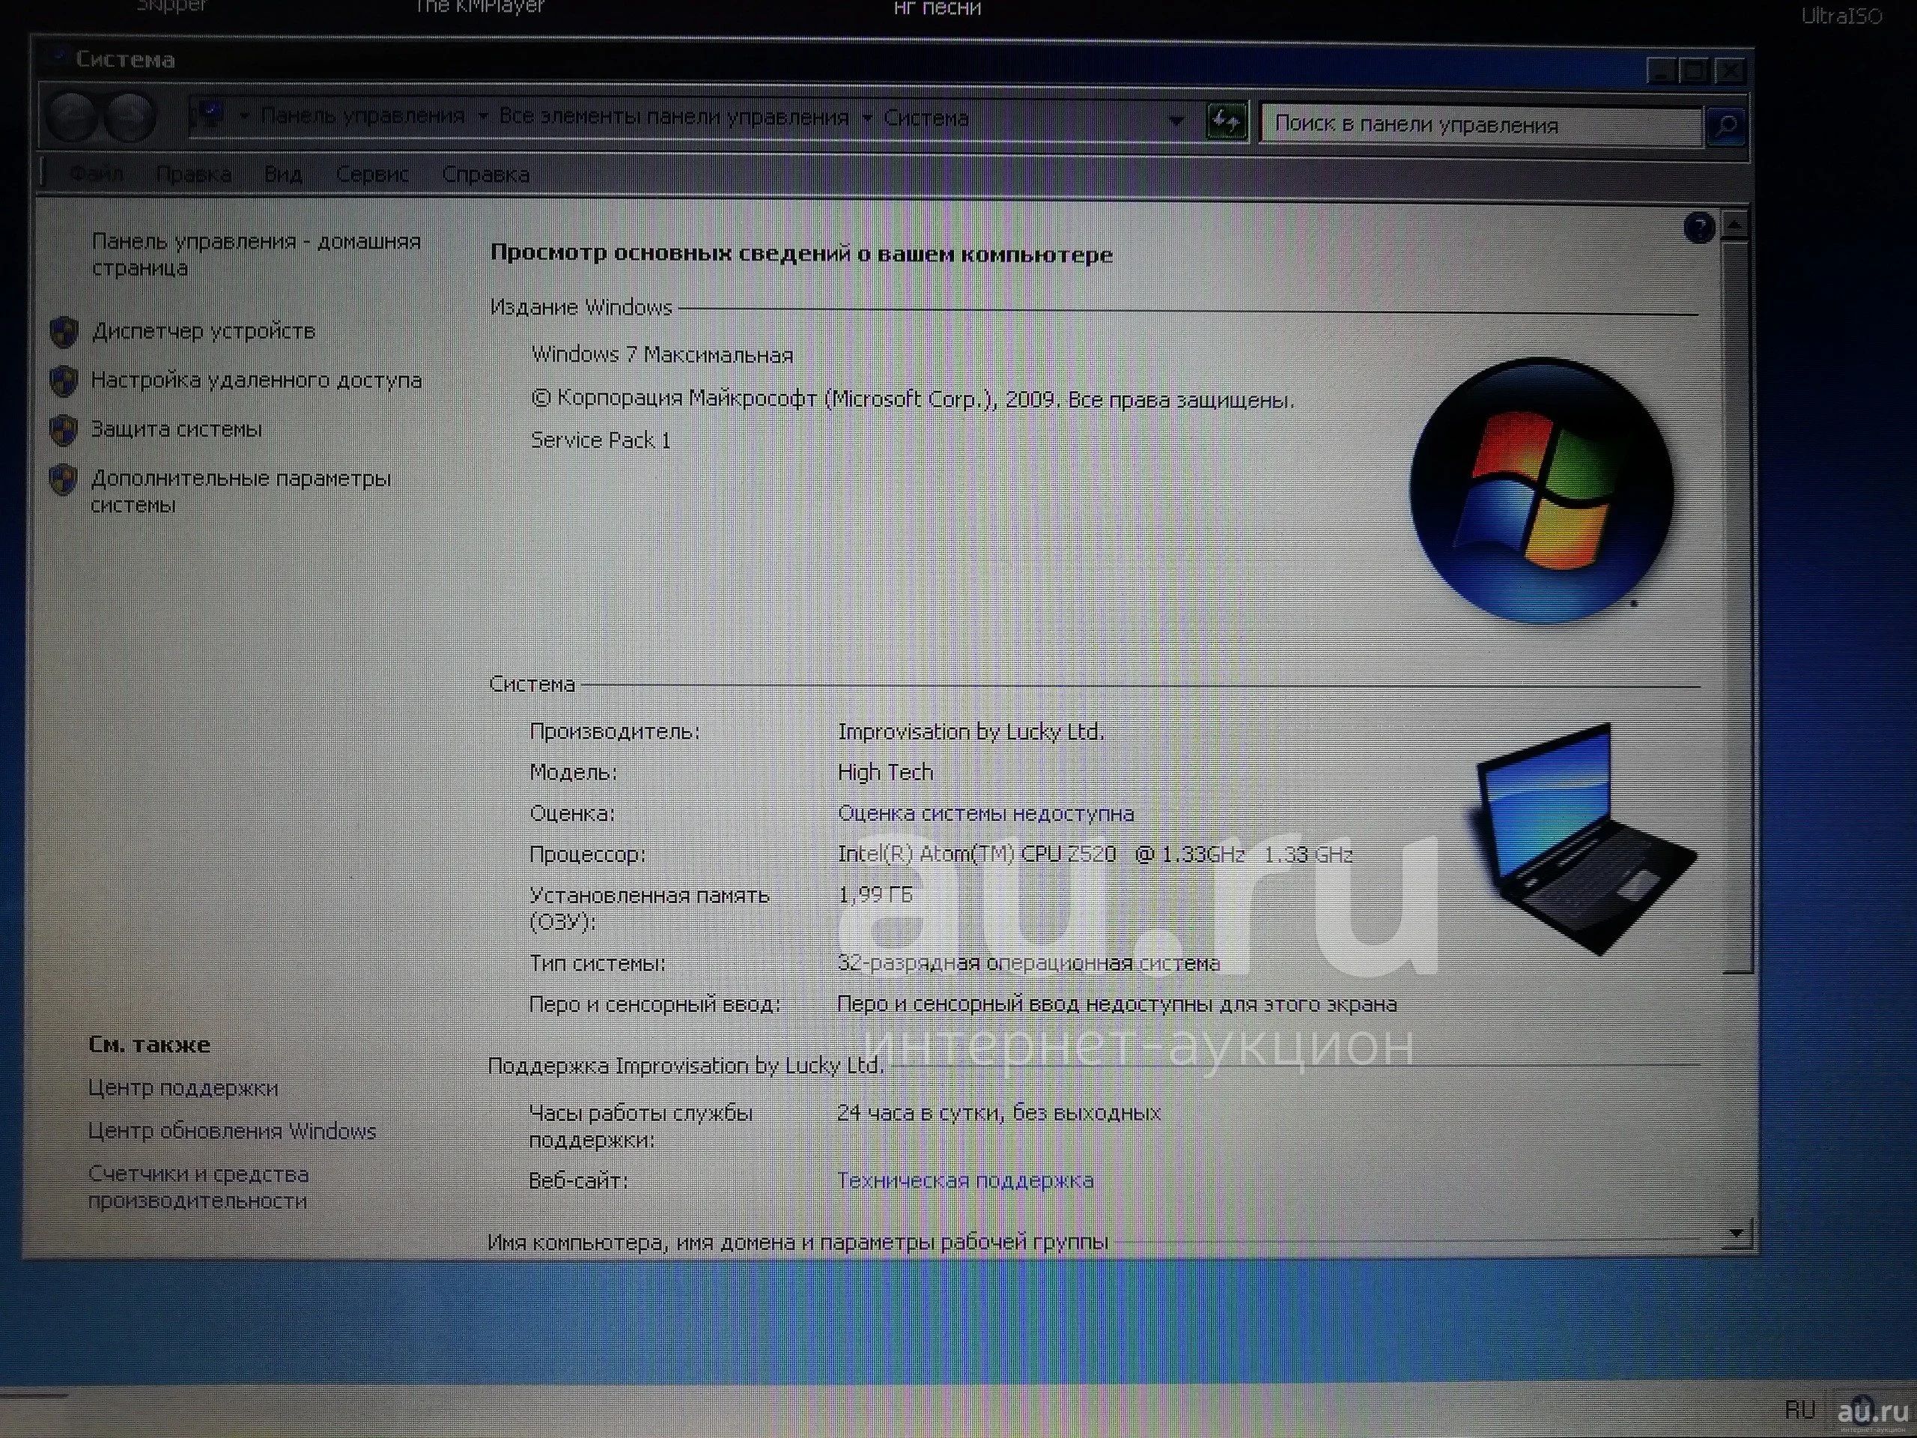Click the search magnifier icon
Viewport: 1917px width, 1438px height.
(1725, 127)
